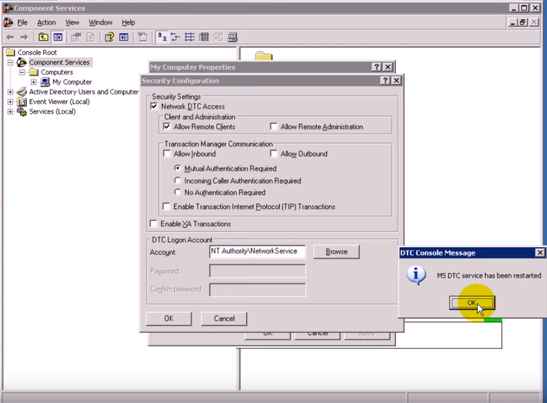The image size is (547, 403).
Task: Collapse the Component Services tree node
Action: tap(10, 63)
